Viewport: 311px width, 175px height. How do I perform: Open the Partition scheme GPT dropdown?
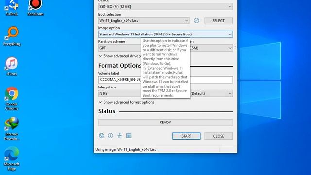pyautogui.click(x=120, y=48)
